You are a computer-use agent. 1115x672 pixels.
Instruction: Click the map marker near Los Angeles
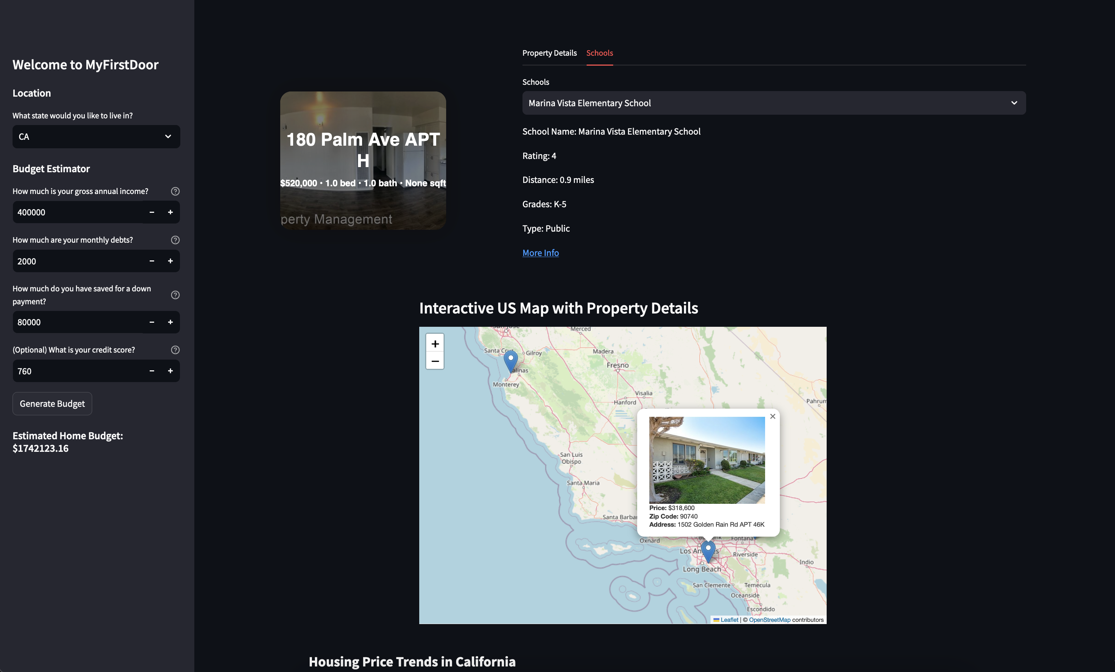coord(708,550)
